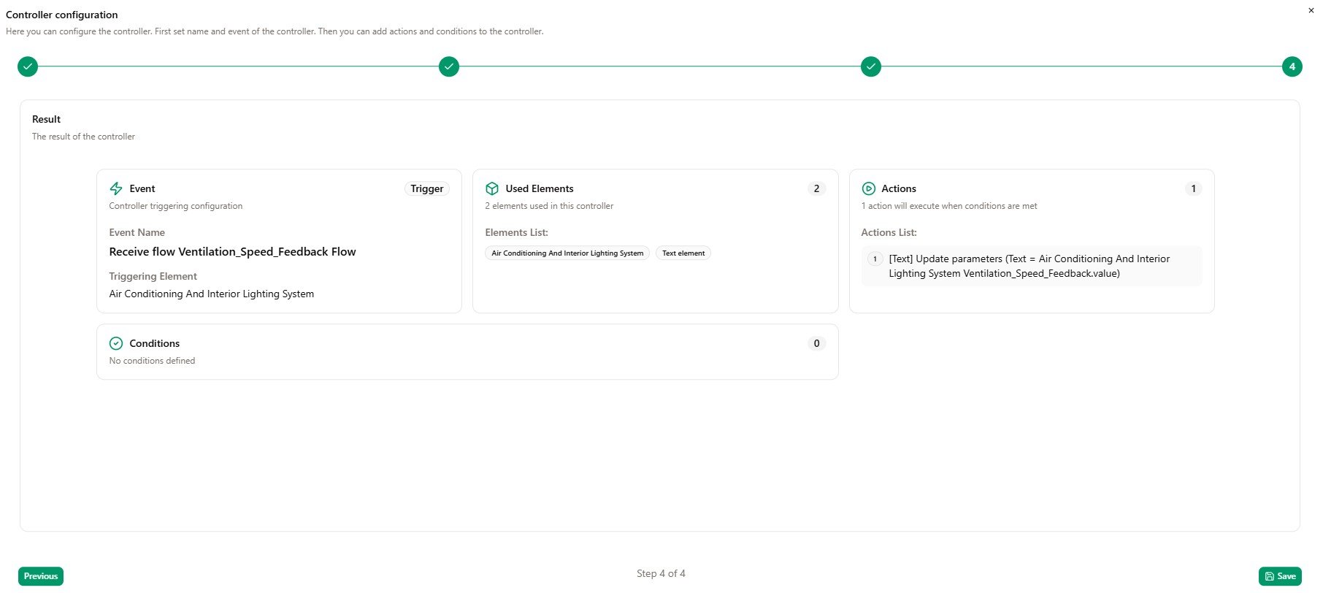Click event name Receive flow Ventilation_Speed_Feedback Flow
Viewport: 1323px width, 593px height.
tap(233, 252)
